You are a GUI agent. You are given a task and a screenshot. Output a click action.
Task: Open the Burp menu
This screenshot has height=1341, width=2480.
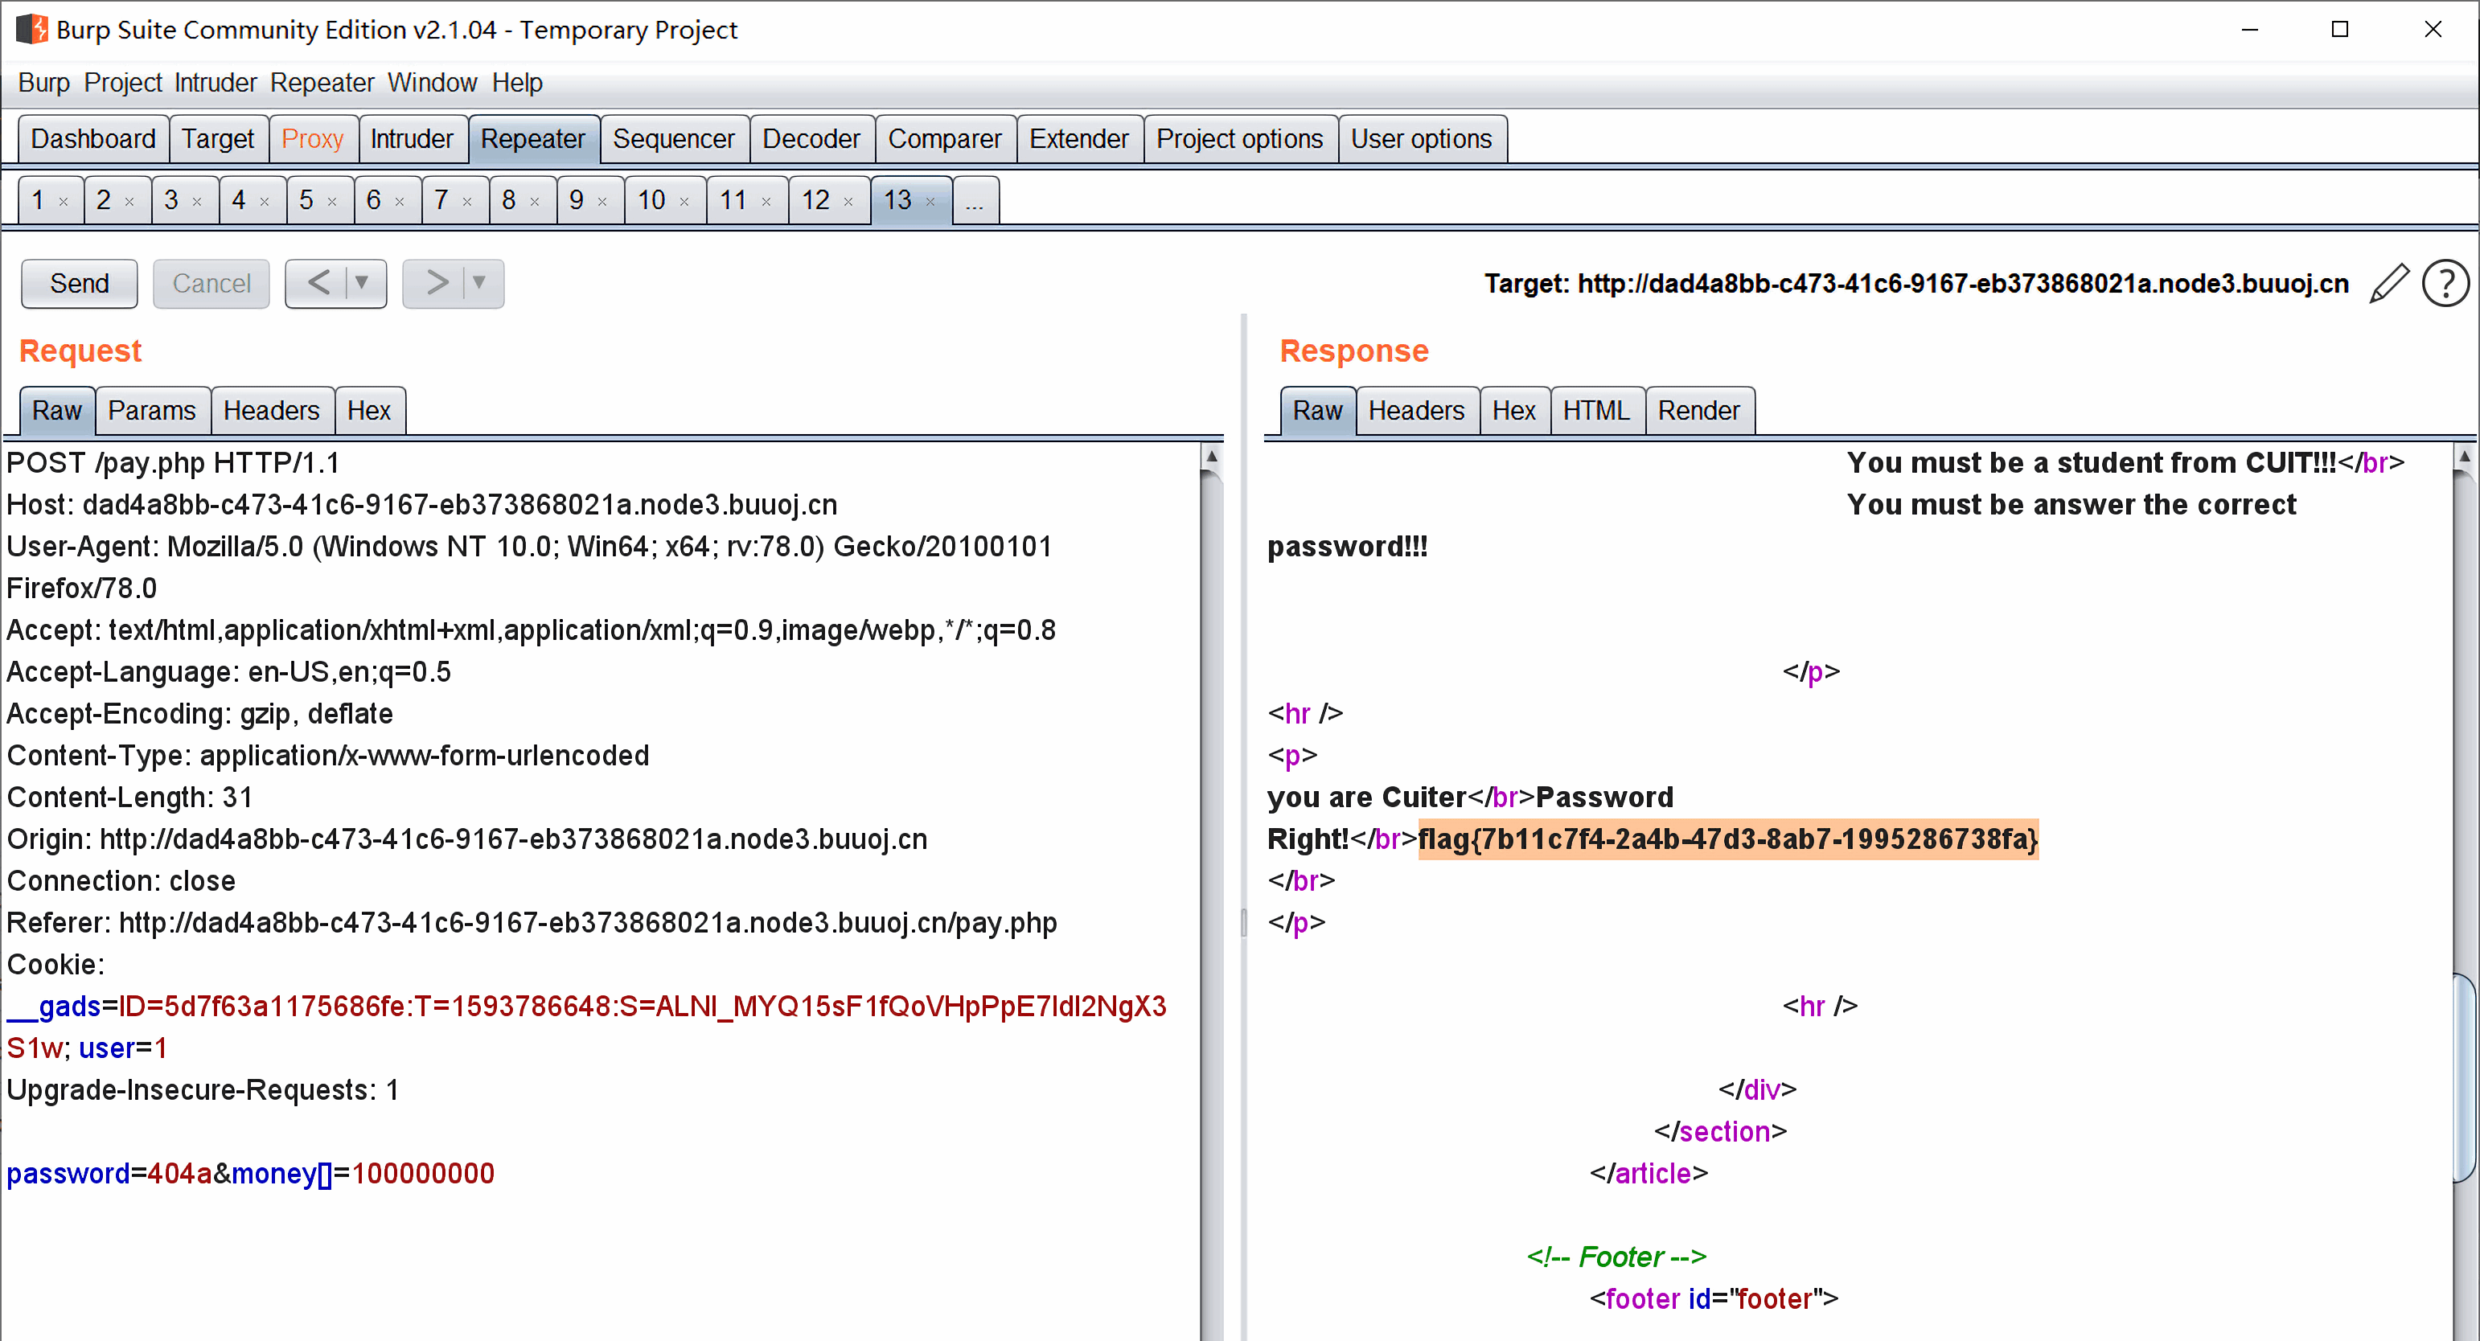click(43, 83)
